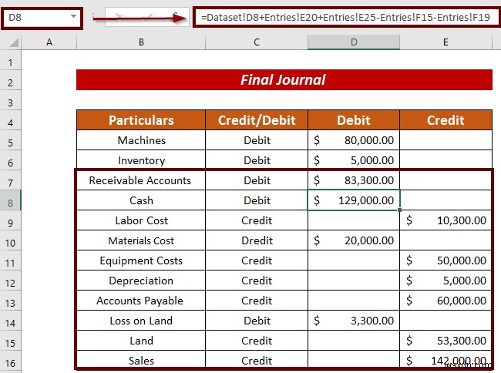Select the Sales cell
Image resolution: width=501 pixels, height=373 pixels.
[141, 361]
